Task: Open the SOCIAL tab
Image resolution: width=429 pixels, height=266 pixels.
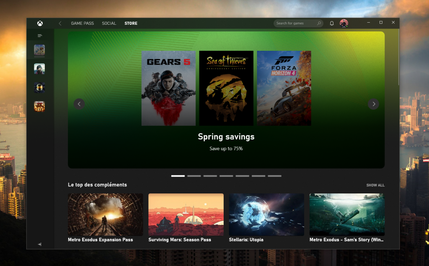Action: click(109, 23)
